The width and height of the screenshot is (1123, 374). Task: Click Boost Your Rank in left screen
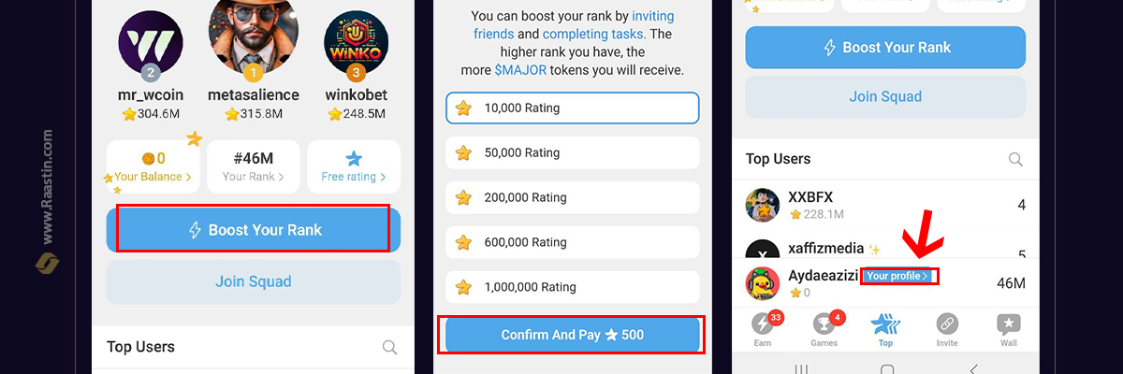tap(254, 230)
